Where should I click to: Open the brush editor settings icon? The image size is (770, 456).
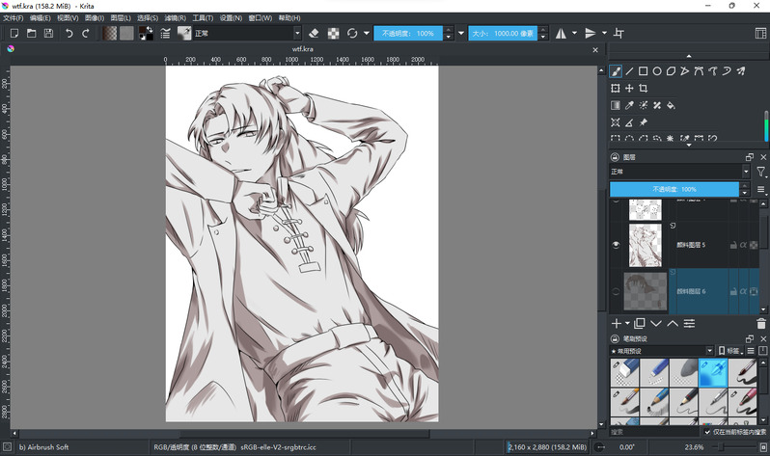pyautogui.click(x=166, y=34)
